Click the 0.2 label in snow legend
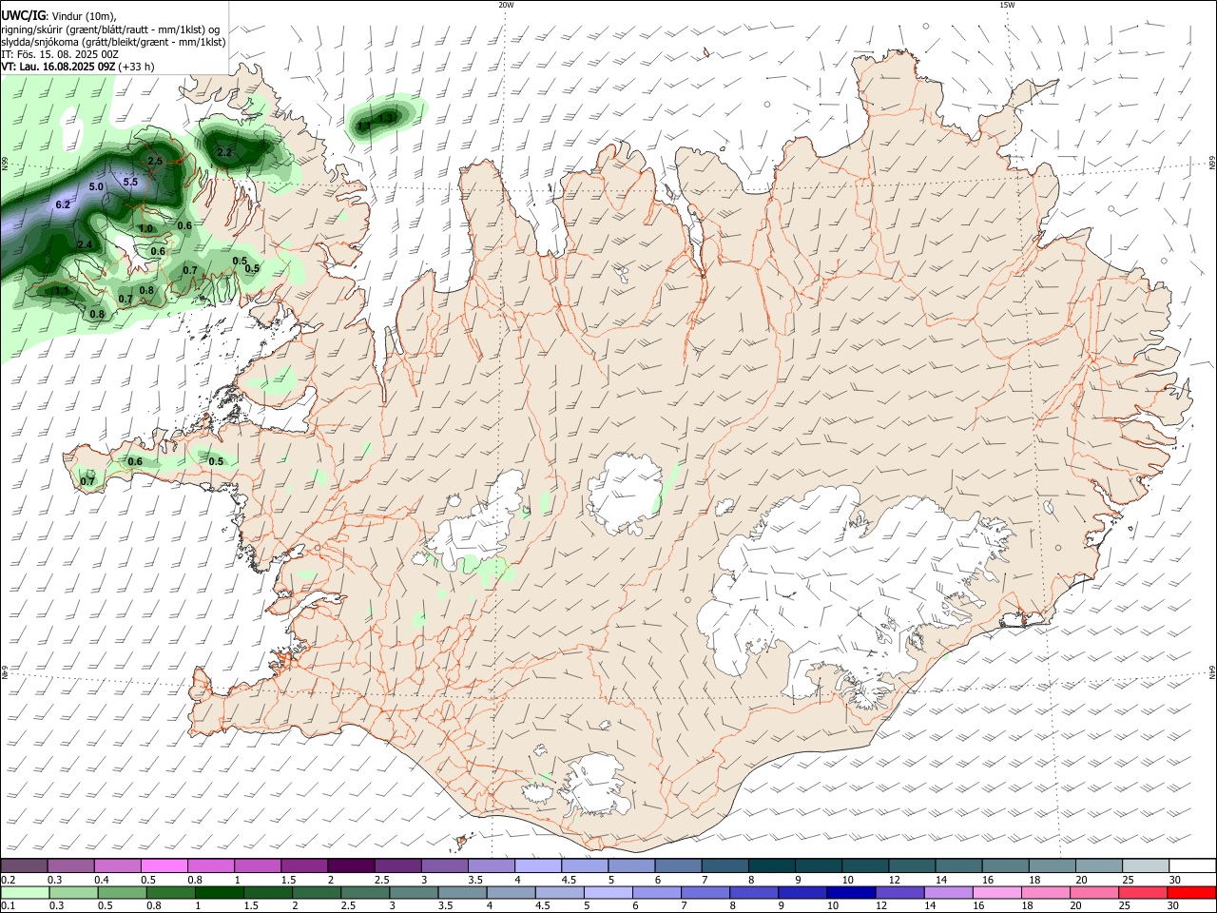 pos(8,880)
